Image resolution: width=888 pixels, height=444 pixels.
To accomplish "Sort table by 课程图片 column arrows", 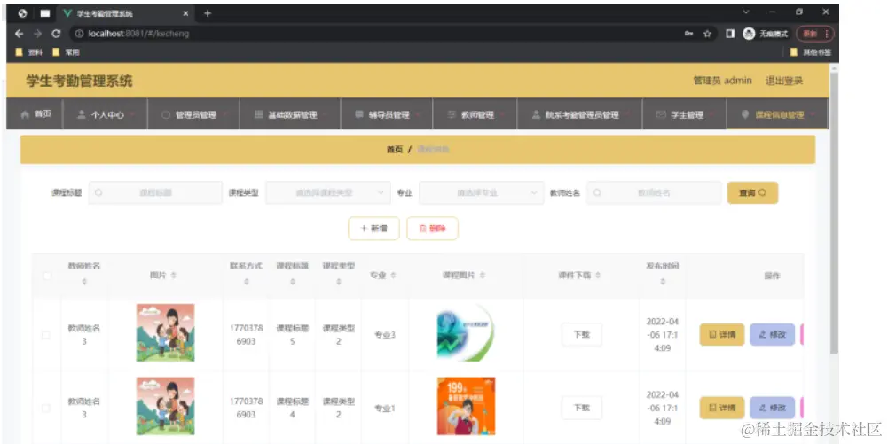I will point(483,275).
